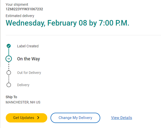Open the View Details link
Screen dimensions: 161x128
click(121, 118)
